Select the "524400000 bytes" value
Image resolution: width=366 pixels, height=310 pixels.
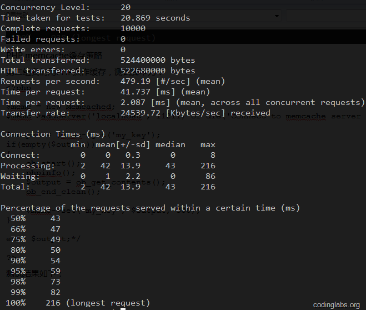click(158, 60)
